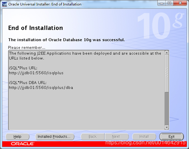Click the scrollbar down arrow
This screenshot has height=149, width=189.
pos(166,127)
